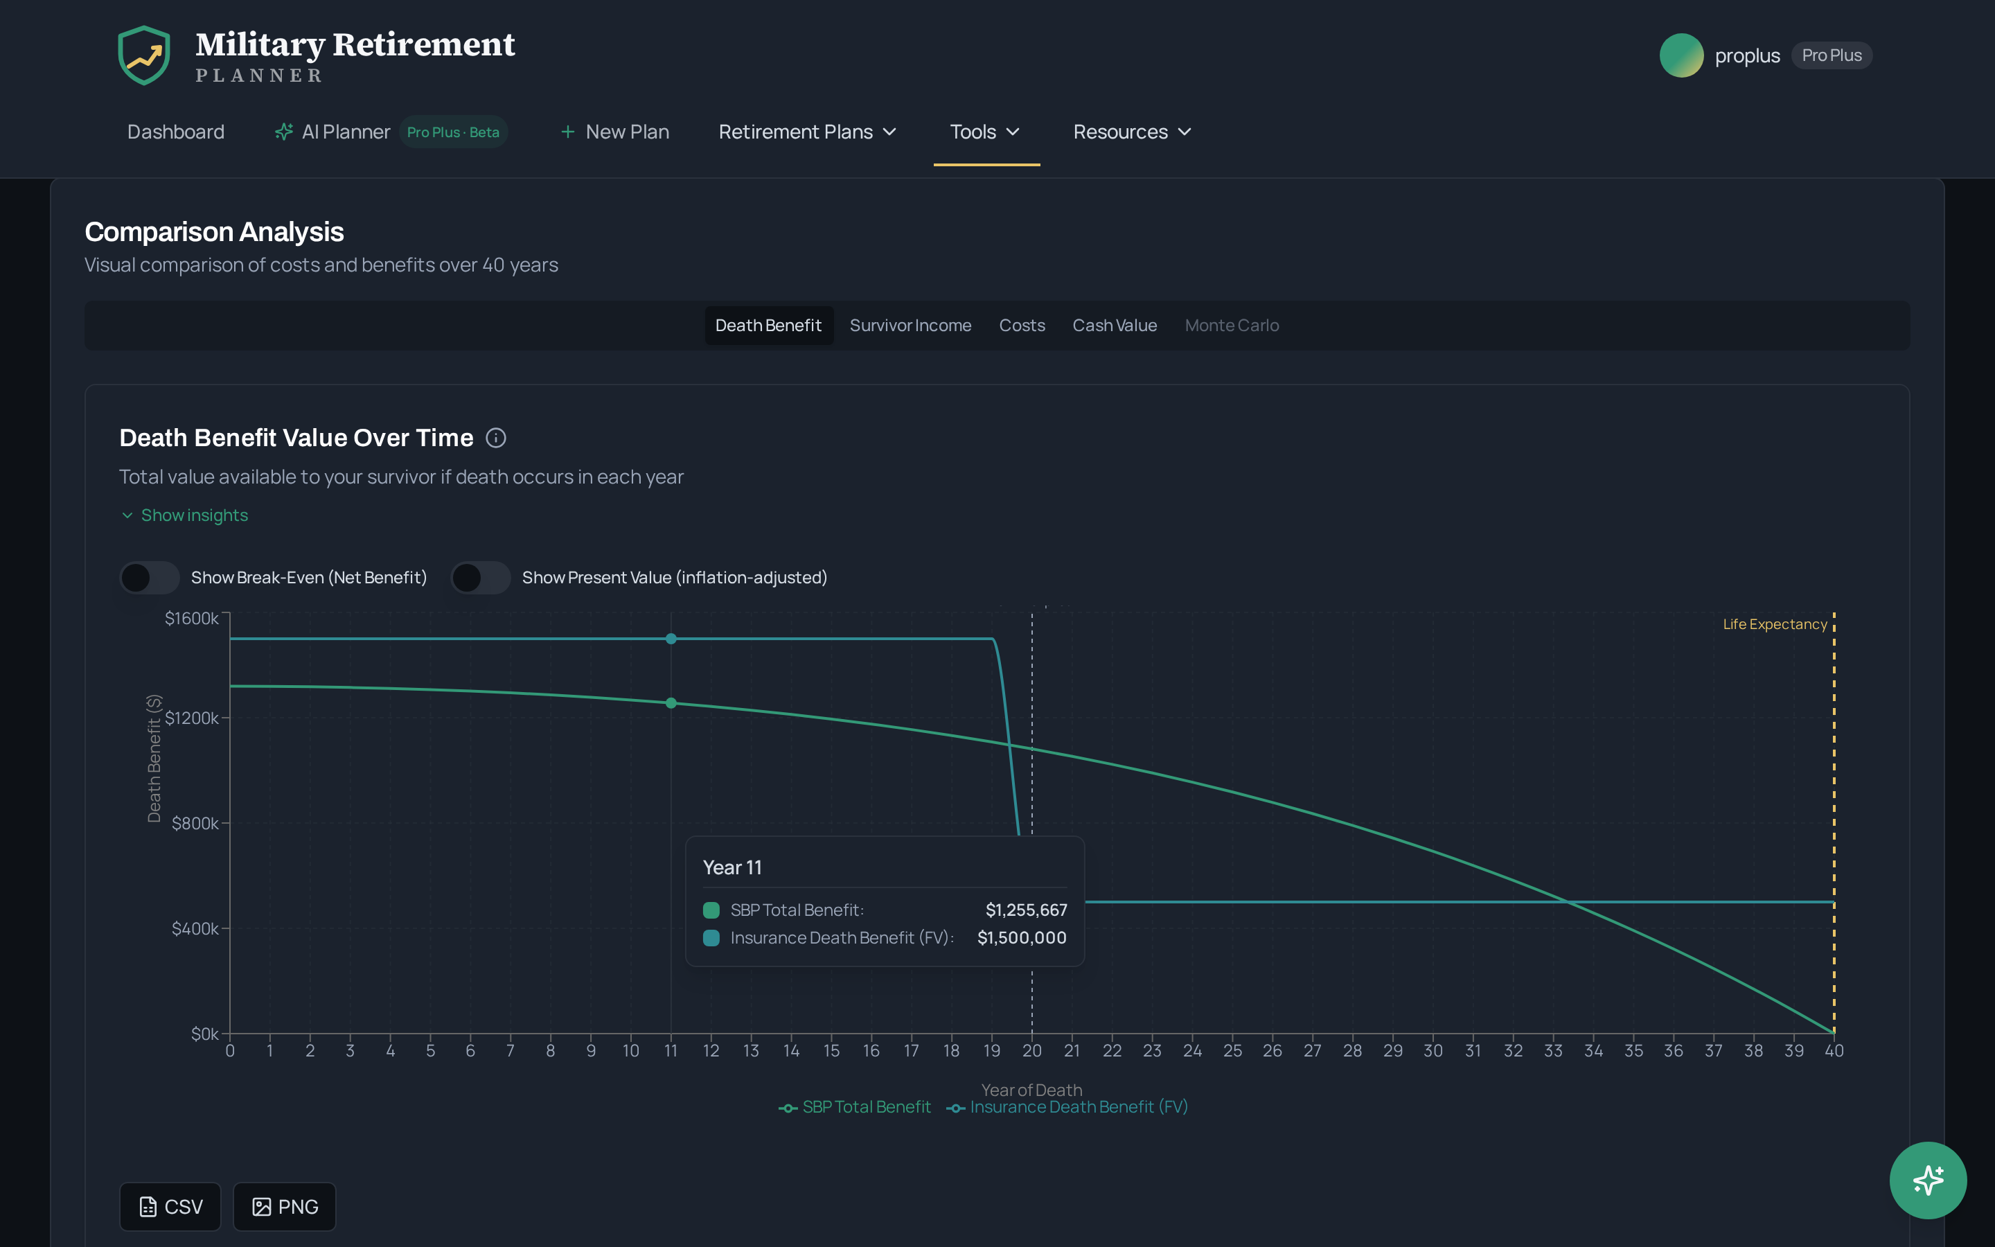The width and height of the screenshot is (1995, 1247).
Task: Expand the Retirement Plans dropdown
Action: (x=807, y=132)
